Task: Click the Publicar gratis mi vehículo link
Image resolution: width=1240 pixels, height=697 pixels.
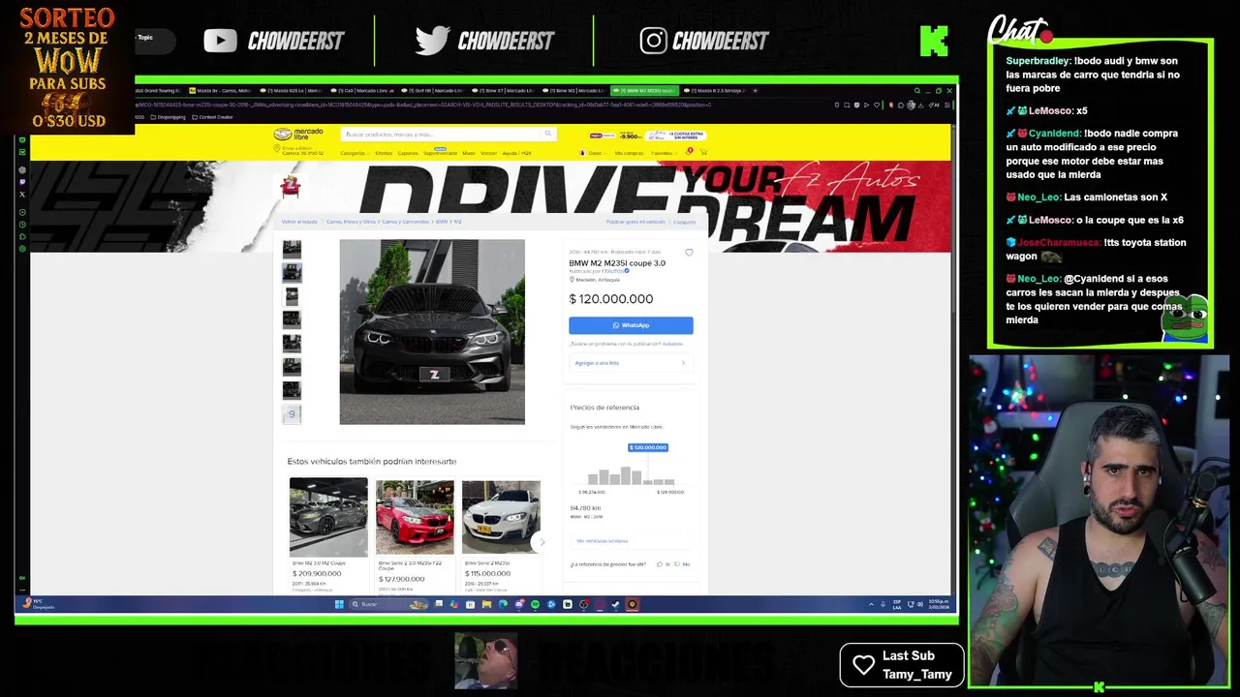Action: coord(635,222)
